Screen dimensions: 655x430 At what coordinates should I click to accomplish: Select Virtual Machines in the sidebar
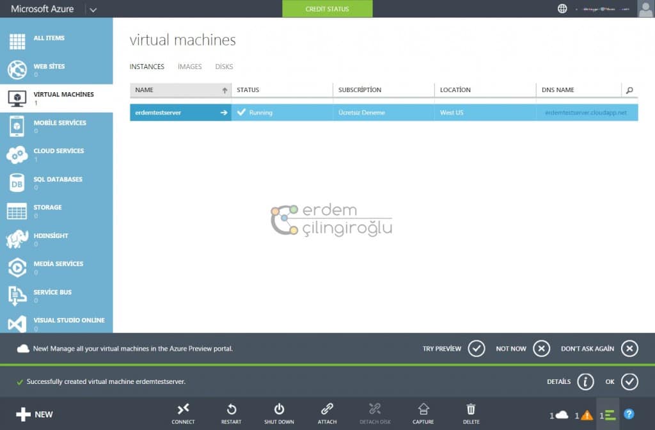pos(56,98)
